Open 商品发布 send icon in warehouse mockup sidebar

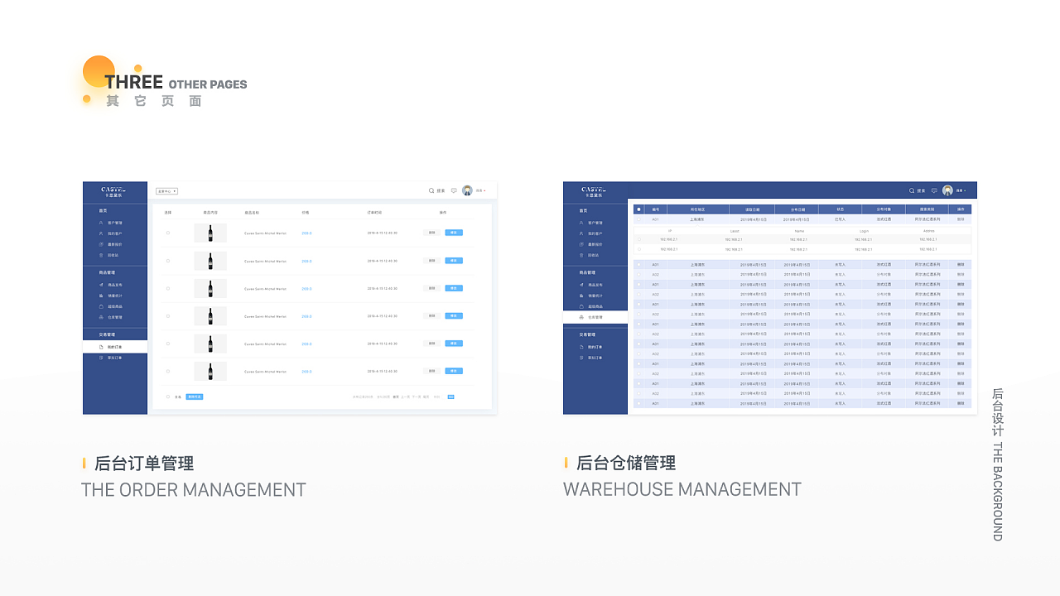581,285
